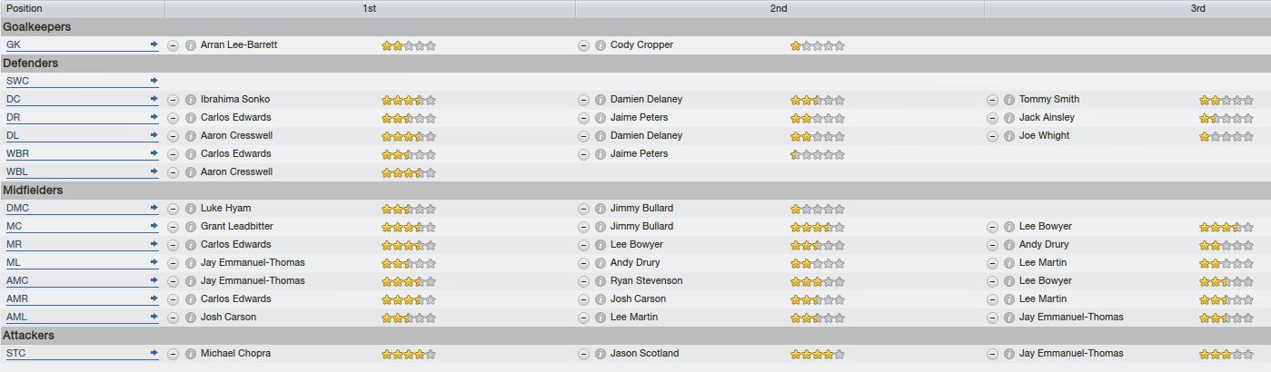Viewport: 1271px width, 372px height.
Task: Open the info icon for Grant Leadbitter
Action: click(191, 227)
